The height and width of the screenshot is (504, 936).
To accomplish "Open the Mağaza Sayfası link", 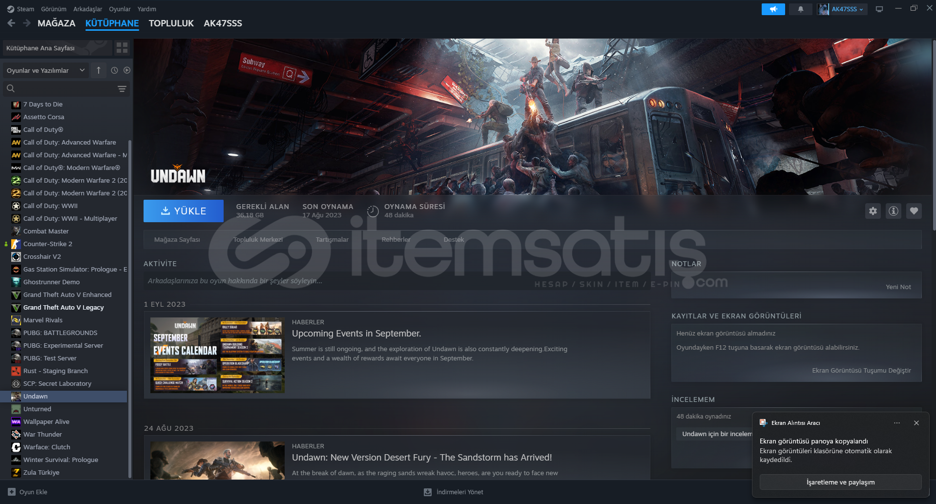I will click(177, 239).
